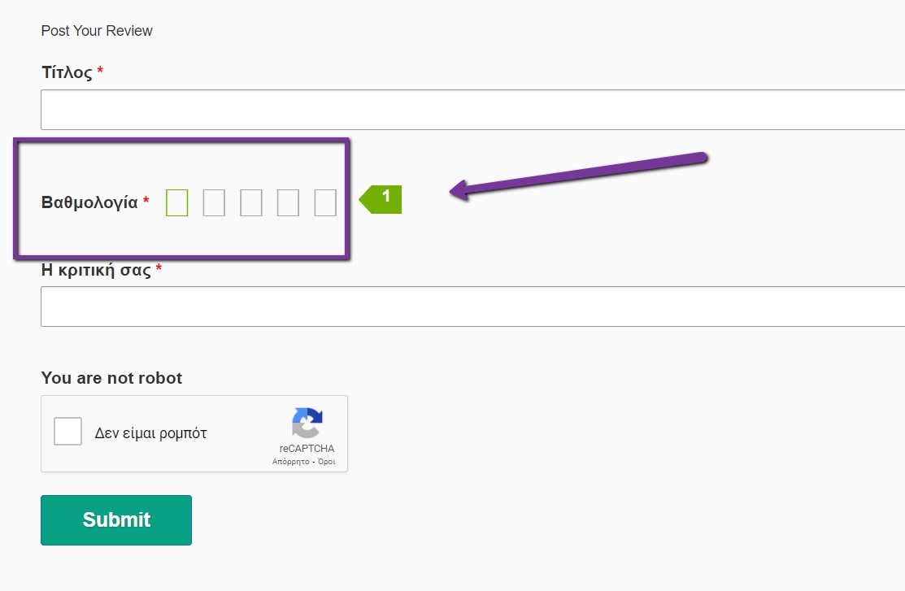The image size is (905, 591).
Task: Click the Τίτλος text input field
Action: point(472,110)
